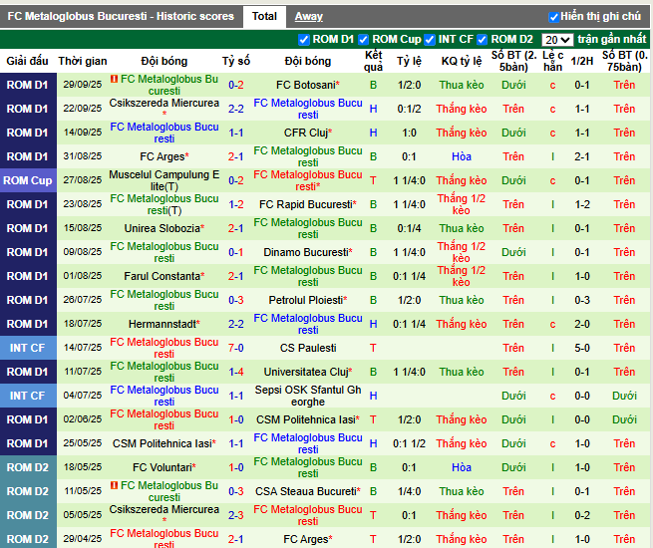Click INT CF league cell on 14/07/25
This screenshot has width=653, height=548.
28,348
